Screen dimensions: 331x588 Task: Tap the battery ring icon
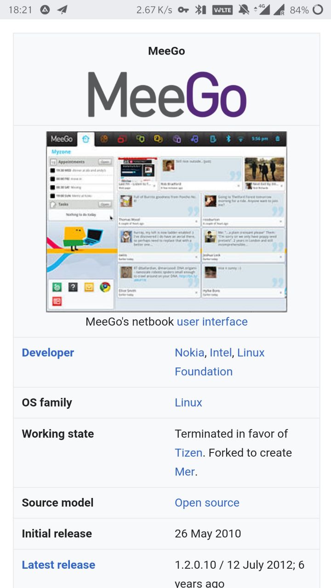pos(317,10)
